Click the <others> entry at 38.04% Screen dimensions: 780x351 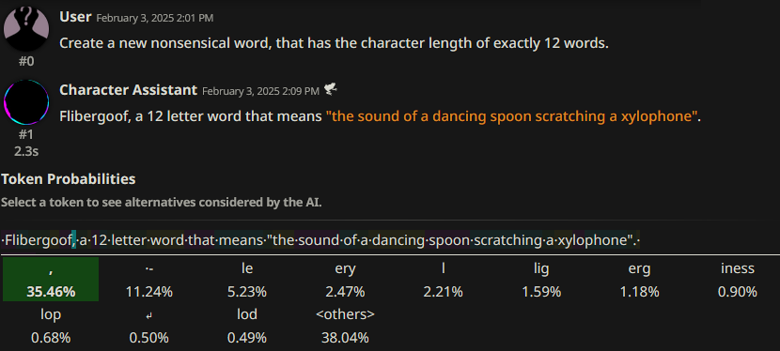[x=345, y=325]
